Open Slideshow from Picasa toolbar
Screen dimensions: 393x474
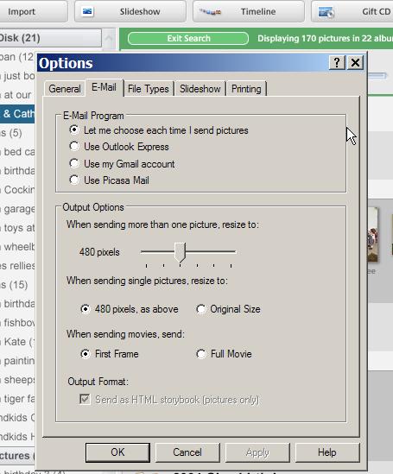click(130, 11)
